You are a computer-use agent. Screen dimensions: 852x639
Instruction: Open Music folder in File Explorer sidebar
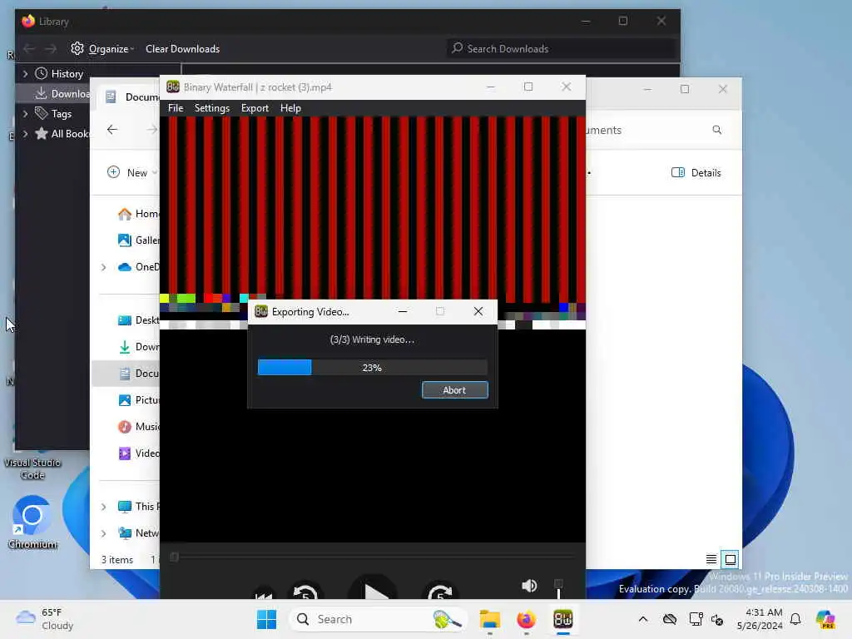pyautogui.click(x=139, y=427)
